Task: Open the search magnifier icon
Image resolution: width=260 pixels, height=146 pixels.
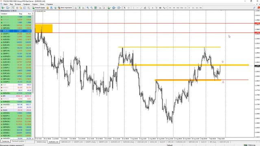Action: (254, 8)
